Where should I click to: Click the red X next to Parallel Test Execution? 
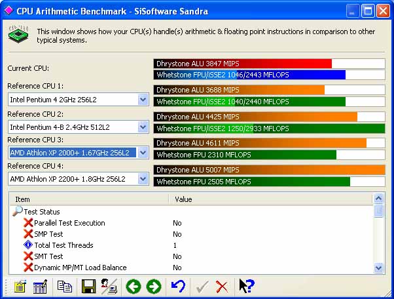click(x=28, y=223)
